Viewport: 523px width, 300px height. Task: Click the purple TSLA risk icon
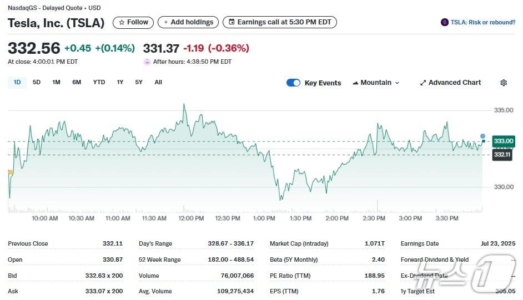pos(444,22)
